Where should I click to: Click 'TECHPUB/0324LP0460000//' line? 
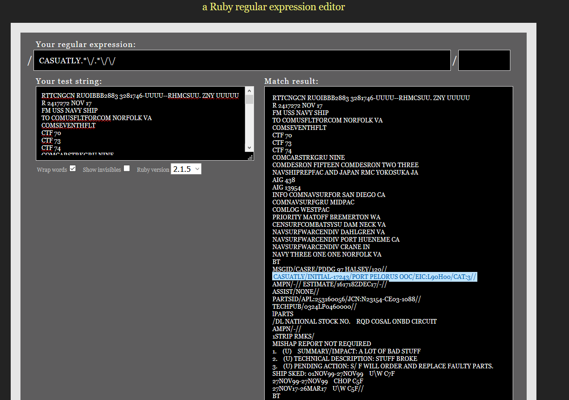(315, 306)
